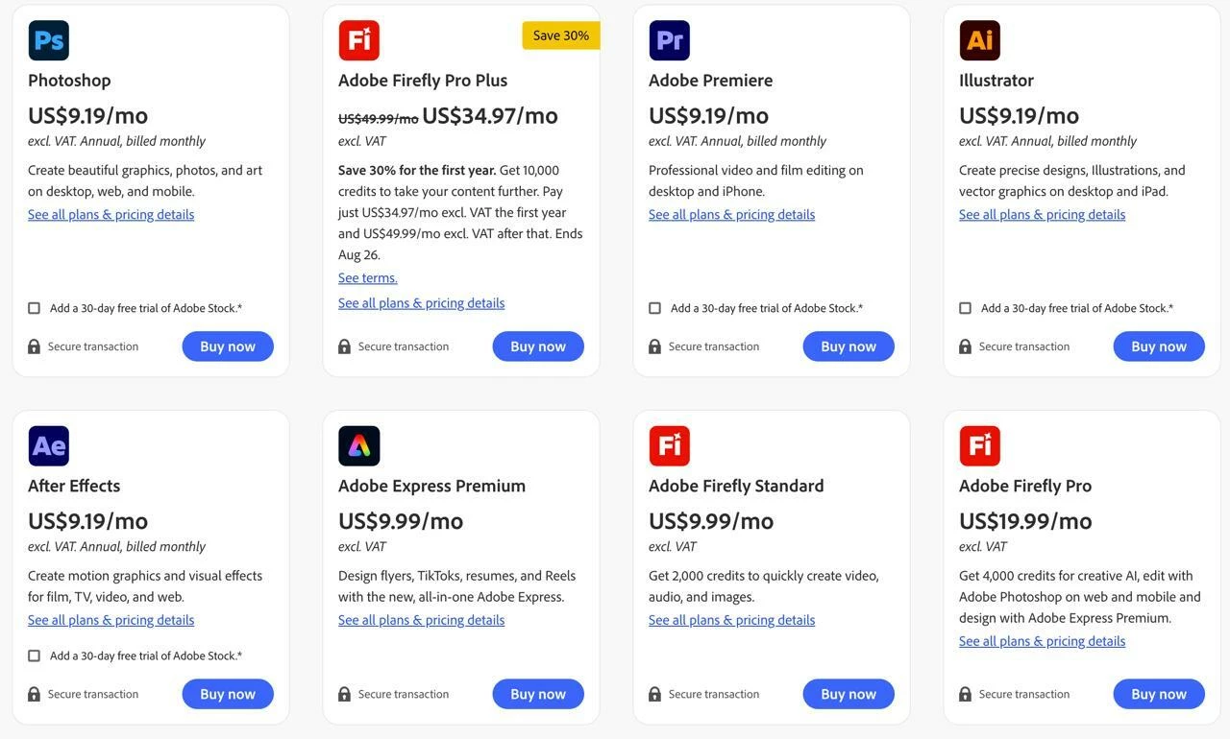Click the Adobe Firefly Pro icon
This screenshot has height=739, width=1230.
(979, 446)
